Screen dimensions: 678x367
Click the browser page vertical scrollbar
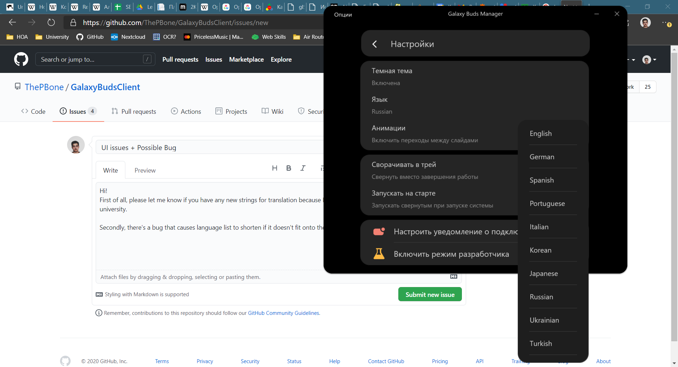[674, 197]
